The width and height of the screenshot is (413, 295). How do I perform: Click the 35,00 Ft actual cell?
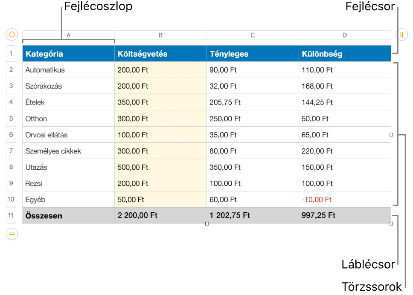[253, 135]
